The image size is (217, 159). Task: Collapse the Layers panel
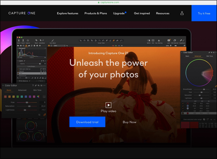17,61
